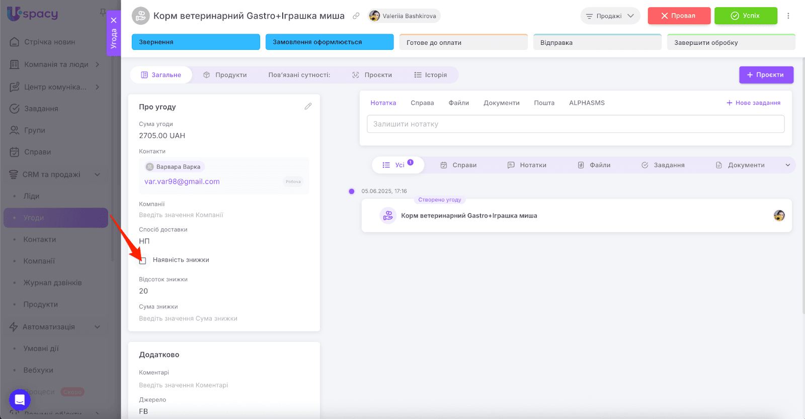Open the Історія tab
805x419 pixels.
430,75
